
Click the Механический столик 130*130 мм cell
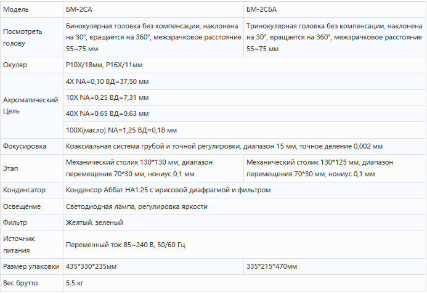[x=153, y=168]
